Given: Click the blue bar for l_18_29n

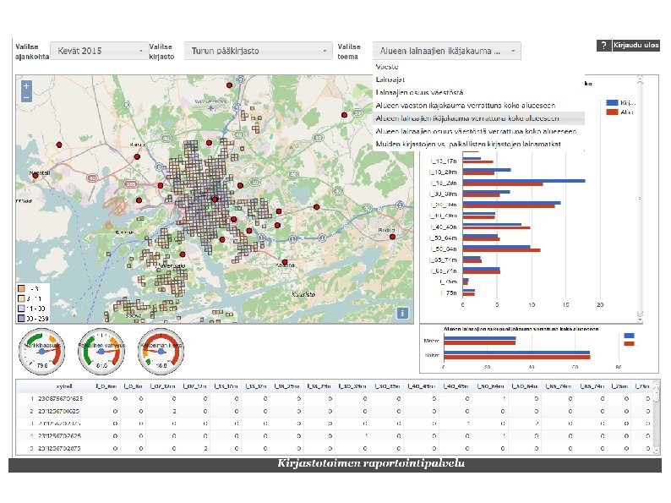Looking at the screenshot, I should [x=524, y=181].
